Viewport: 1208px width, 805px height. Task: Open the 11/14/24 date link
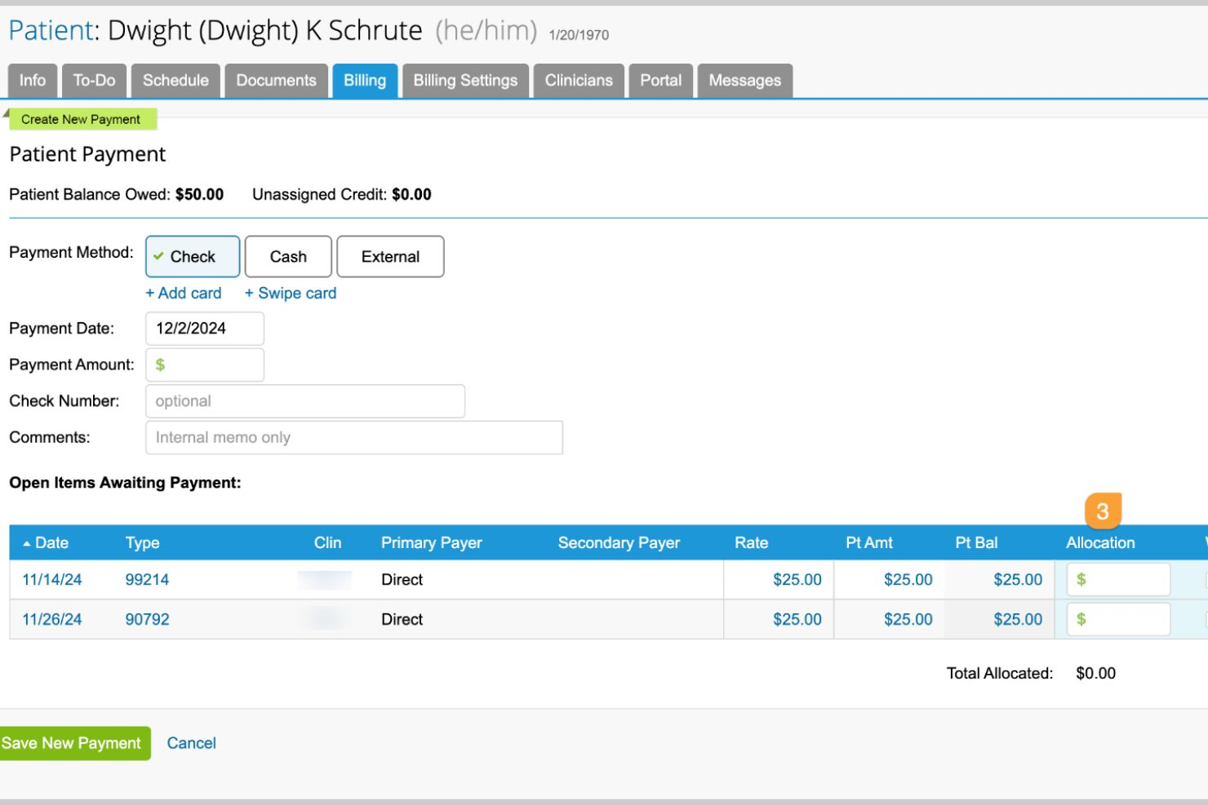point(51,580)
